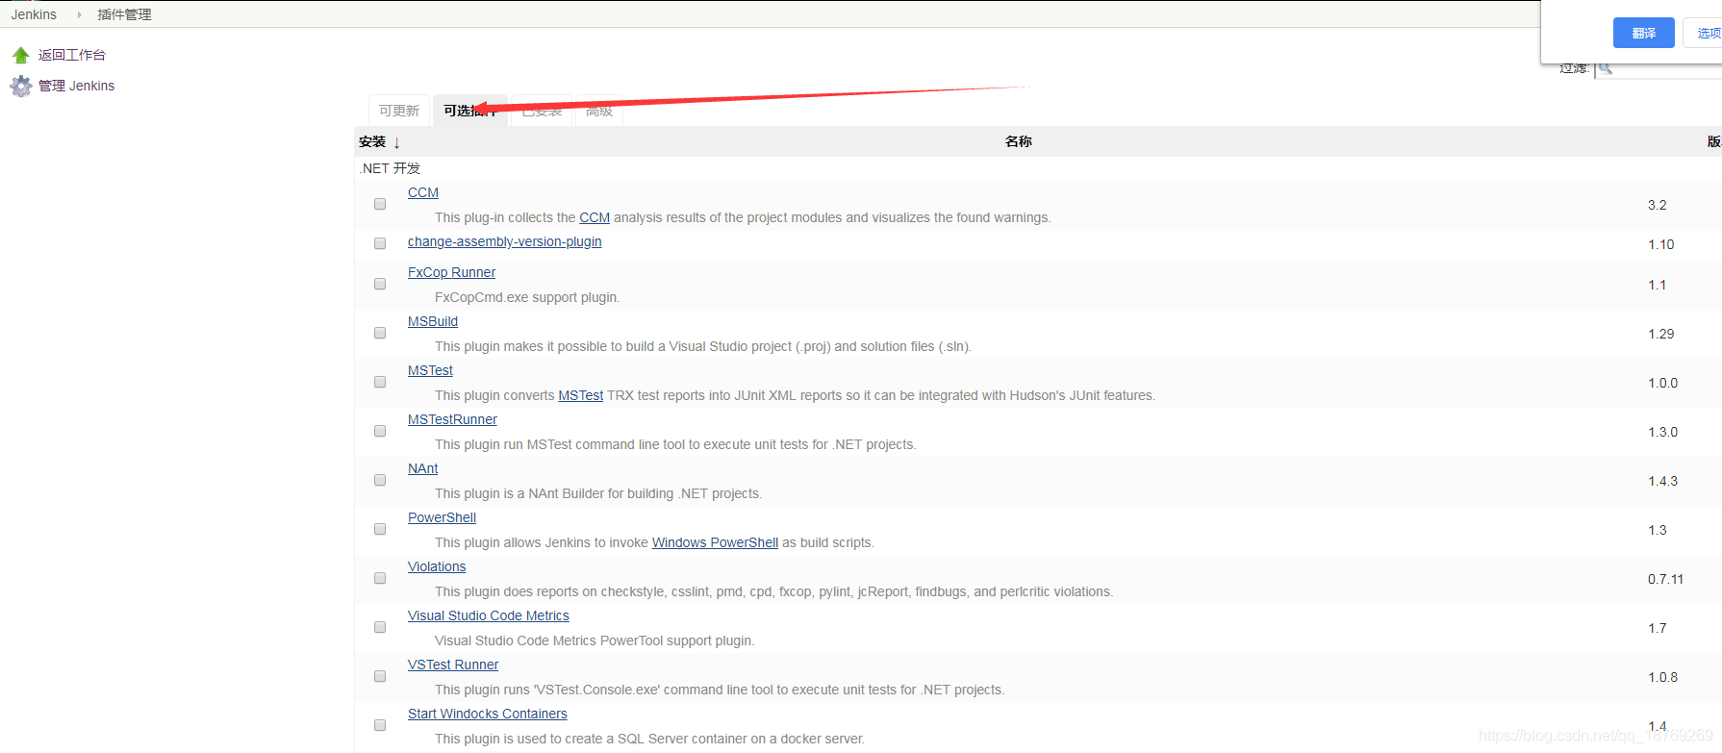The image size is (1722, 753).
Task: Open the 插件管理 breadcrumb
Action: pyautogui.click(x=124, y=14)
